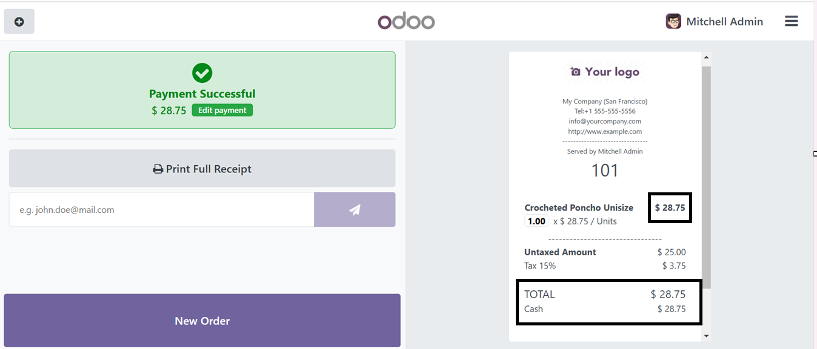The image size is (817, 349).
Task: Select the Crocheted Poncho Unisize receipt line
Action: 605,214
